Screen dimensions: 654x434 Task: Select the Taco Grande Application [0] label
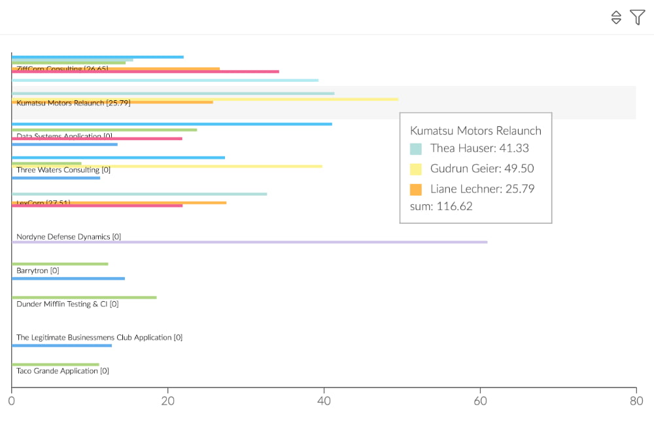pos(63,371)
